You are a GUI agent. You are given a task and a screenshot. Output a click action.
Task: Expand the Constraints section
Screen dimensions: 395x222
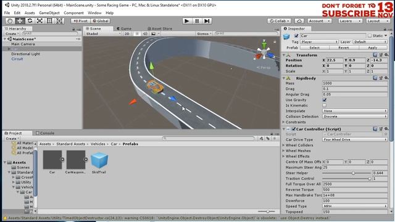(x=284, y=122)
